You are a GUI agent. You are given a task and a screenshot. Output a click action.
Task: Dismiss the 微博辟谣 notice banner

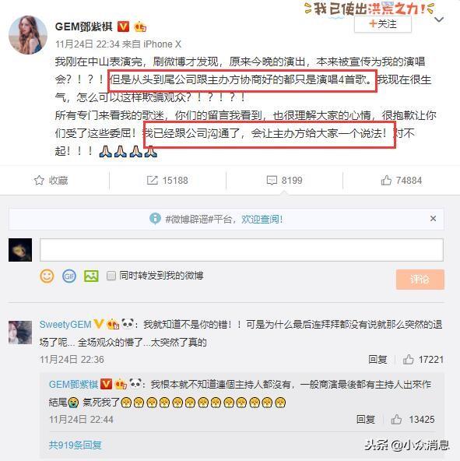coord(433,219)
